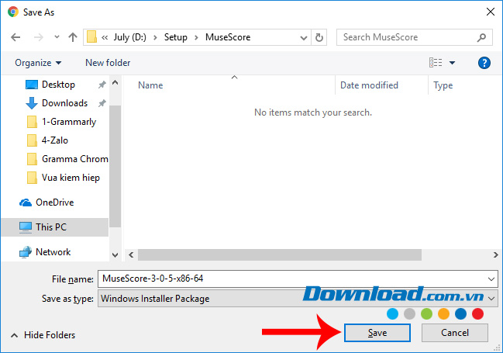The width and height of the screenshot is (503, 353).
Task: Create a New folder
Action: [108, 63]
